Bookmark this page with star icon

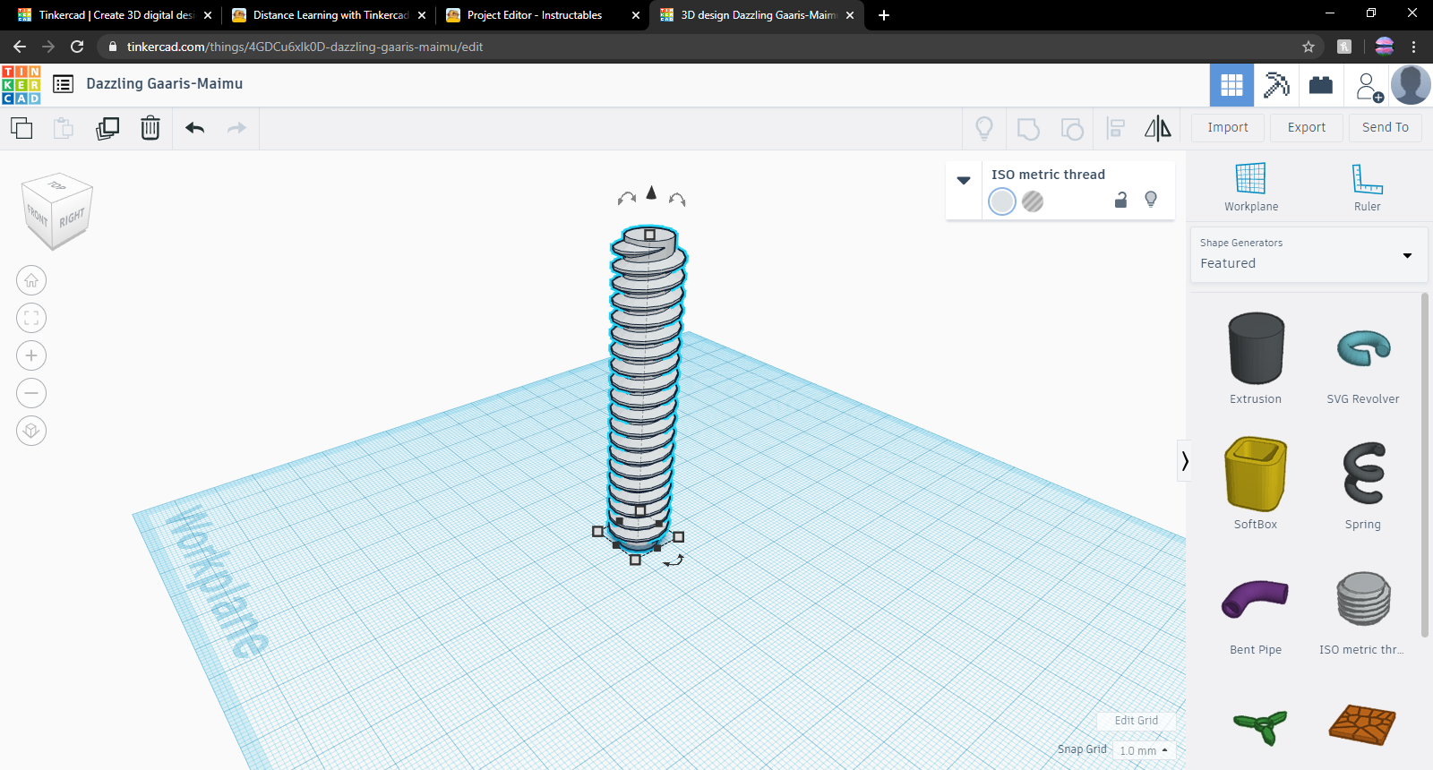click(x=1309, y=47)
